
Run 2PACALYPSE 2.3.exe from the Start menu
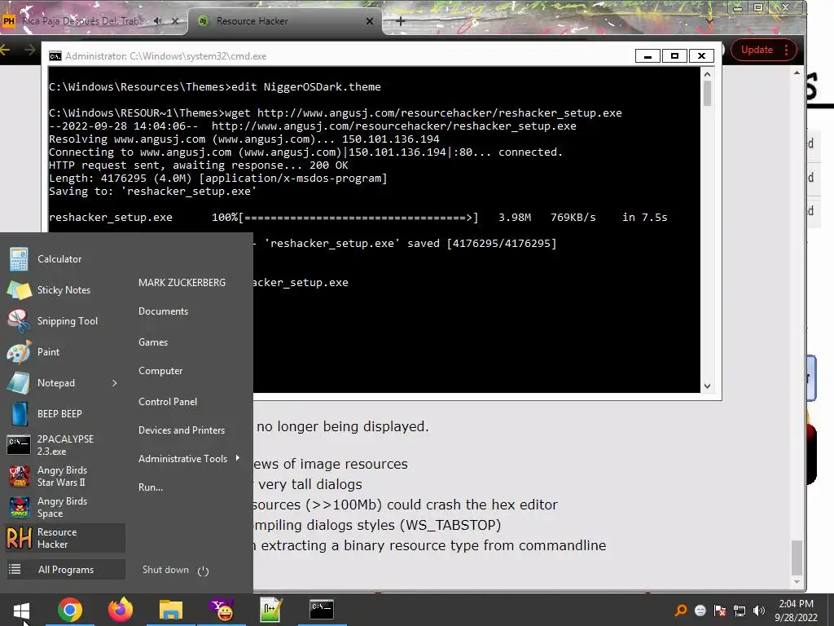(x=65, y=445)
